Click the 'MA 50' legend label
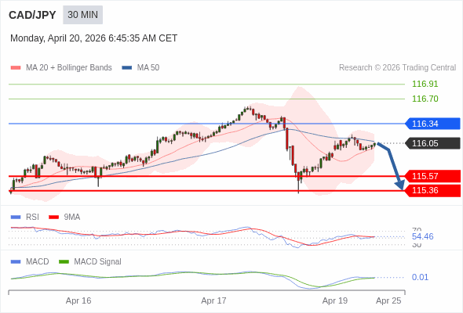The width and height of the screenshot is (463, 313). pos(148,68)
